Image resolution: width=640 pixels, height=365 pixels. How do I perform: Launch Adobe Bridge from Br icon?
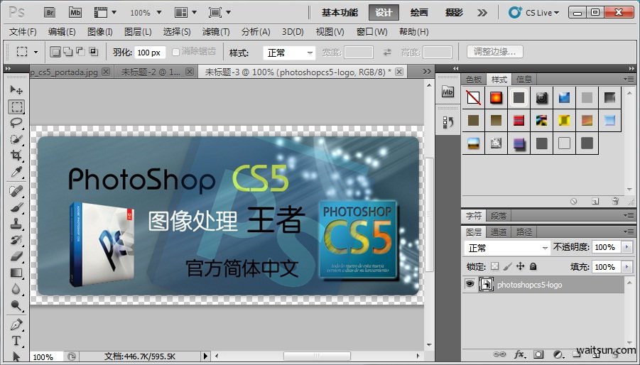(x=50, y=13)
